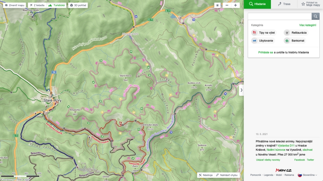
Task: Click the Prihláste sa login link
Action: (x=266, y=52)
